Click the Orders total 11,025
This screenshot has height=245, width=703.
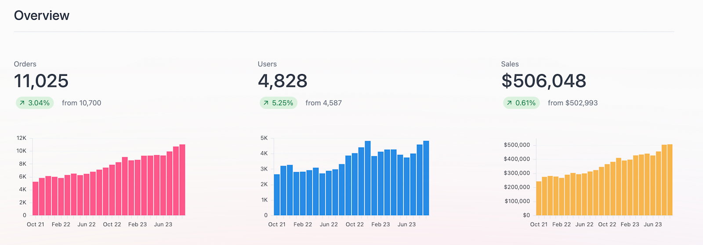(x=41, y=81)
